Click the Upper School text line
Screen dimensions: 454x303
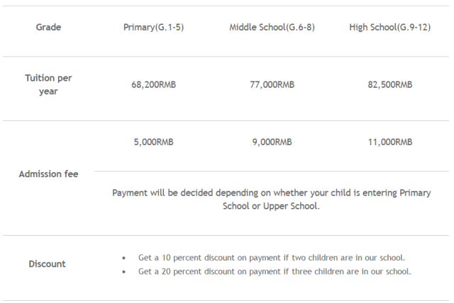tap(271, 206)
